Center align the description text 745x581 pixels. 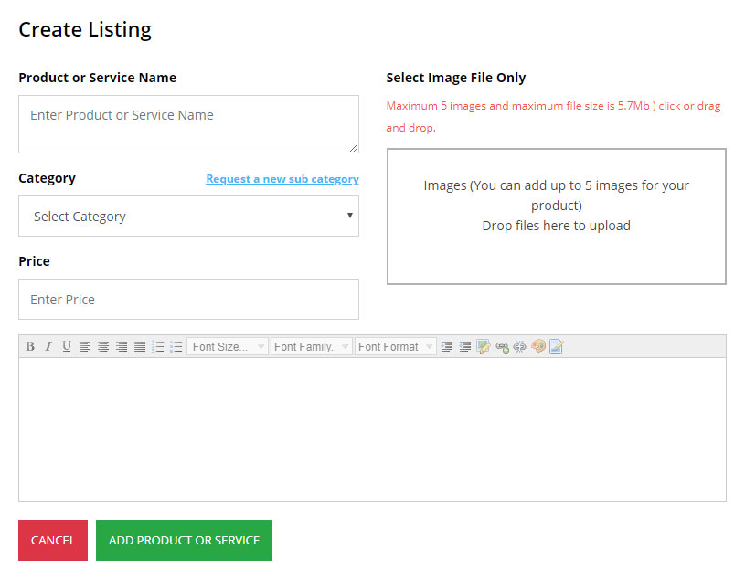tap(103, 347)
